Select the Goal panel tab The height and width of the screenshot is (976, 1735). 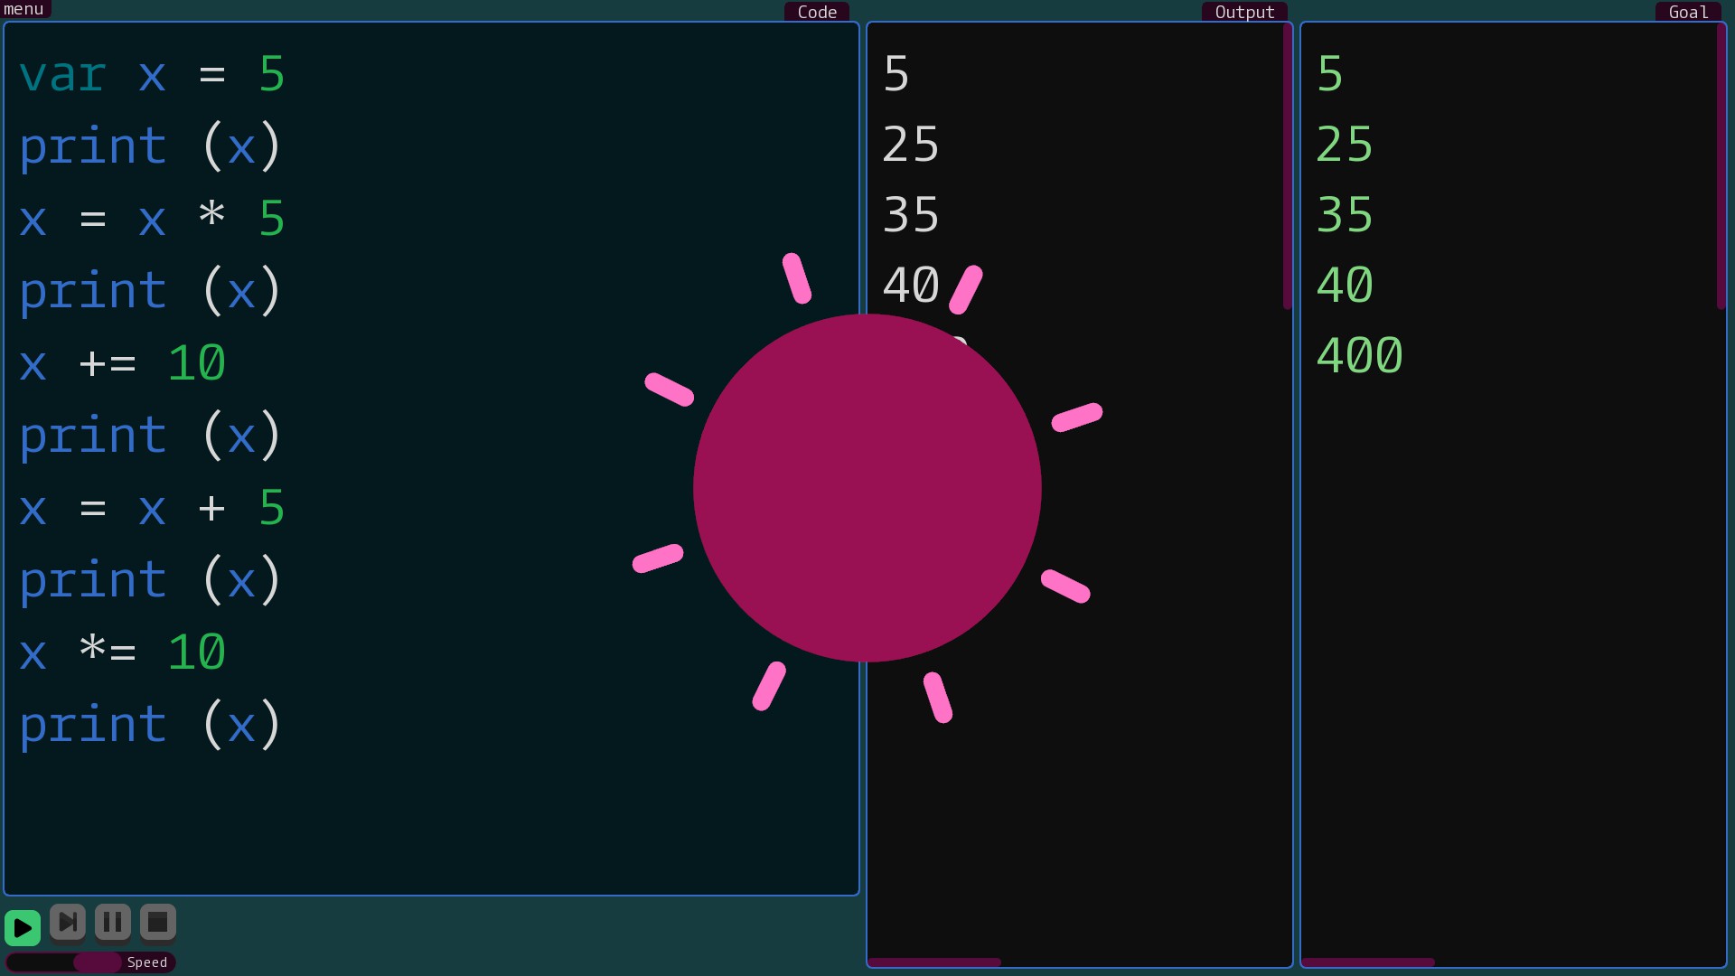(x=1687, y=12)
